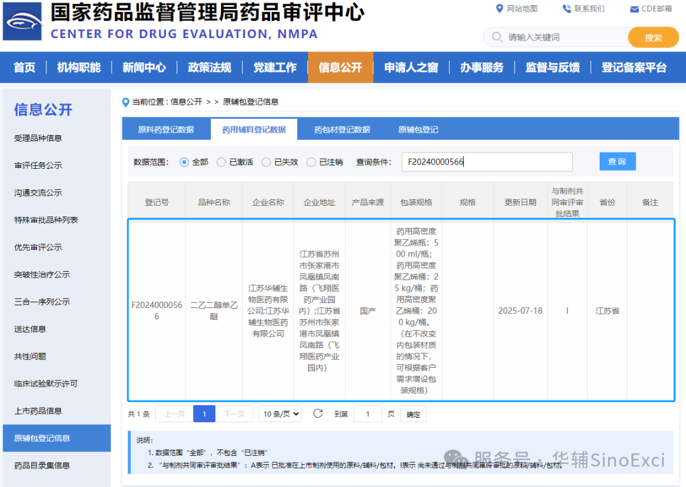Click the 联系我们 link
The width and height of the screenshot is (686, 487).
click(x=589, y=9)
